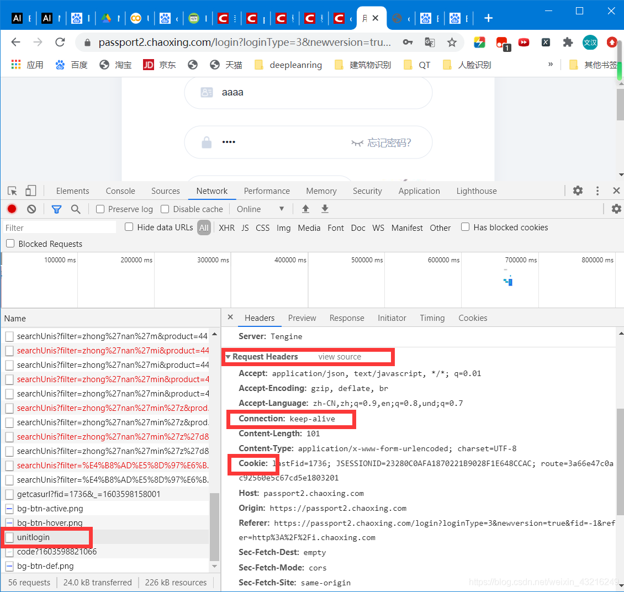The width and height of the screenshot is (624, 592).
Task: Export HAR file with download arrow
Action: coord(325,209)
